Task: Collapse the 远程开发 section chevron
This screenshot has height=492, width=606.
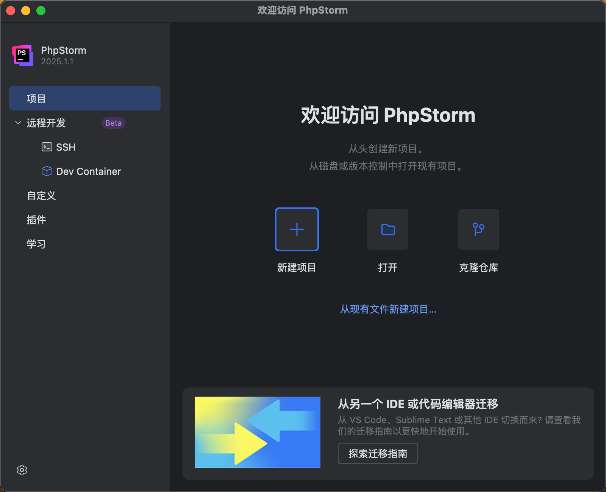Action: [x=18, y=123]
